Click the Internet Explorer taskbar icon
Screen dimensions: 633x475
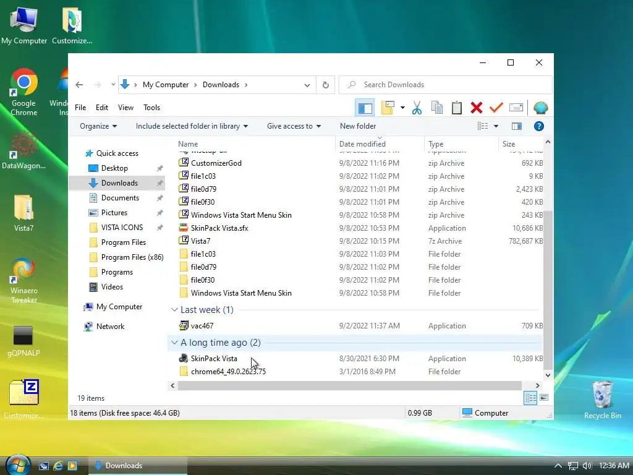58,466
